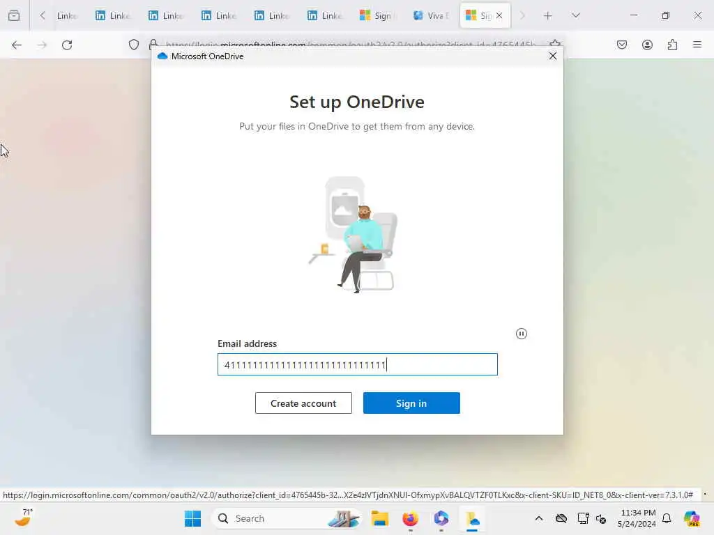The height and width of the screenshot is (535, 714).
Task: Open the notifications bell icon
Action: coord(667,518)
